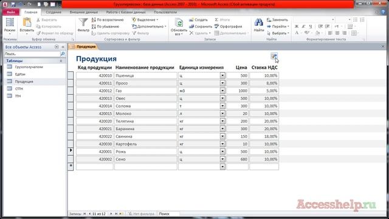Open Все объекты Access pane menu
The image size is (389, 219).
pyautogui.click(x=57, y=47)
